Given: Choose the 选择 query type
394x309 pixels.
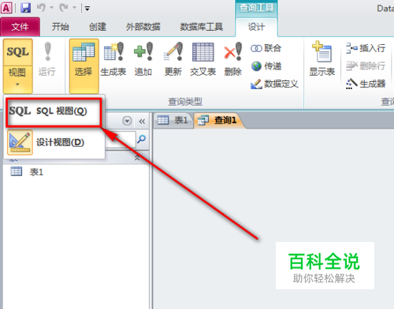Looking at the screenshot, I should click(84, 65).
